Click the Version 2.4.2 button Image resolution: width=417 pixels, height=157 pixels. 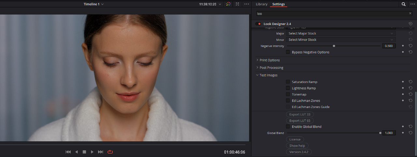[x=299, y=152]
